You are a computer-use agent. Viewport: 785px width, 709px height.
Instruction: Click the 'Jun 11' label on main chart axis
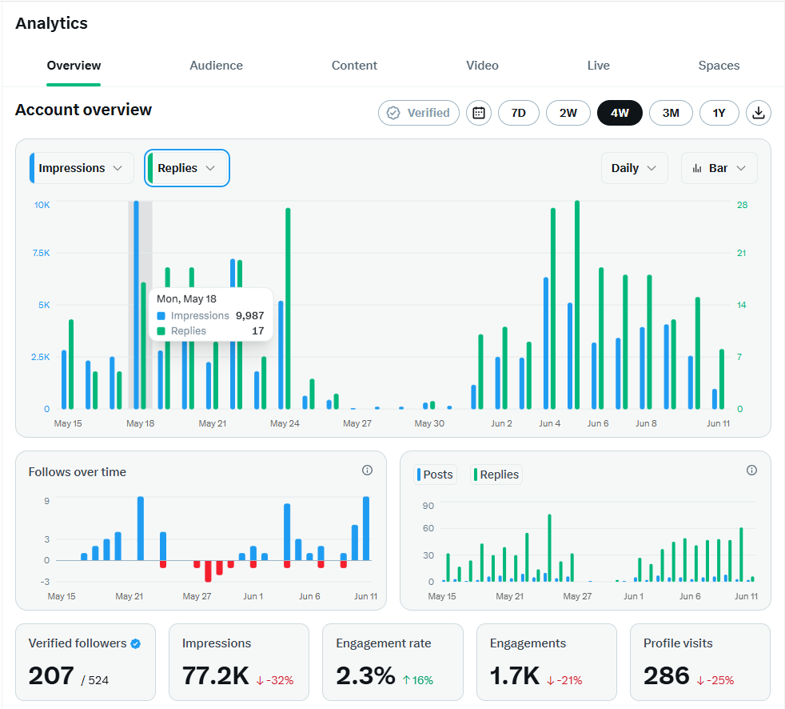[x=718, y=423]
